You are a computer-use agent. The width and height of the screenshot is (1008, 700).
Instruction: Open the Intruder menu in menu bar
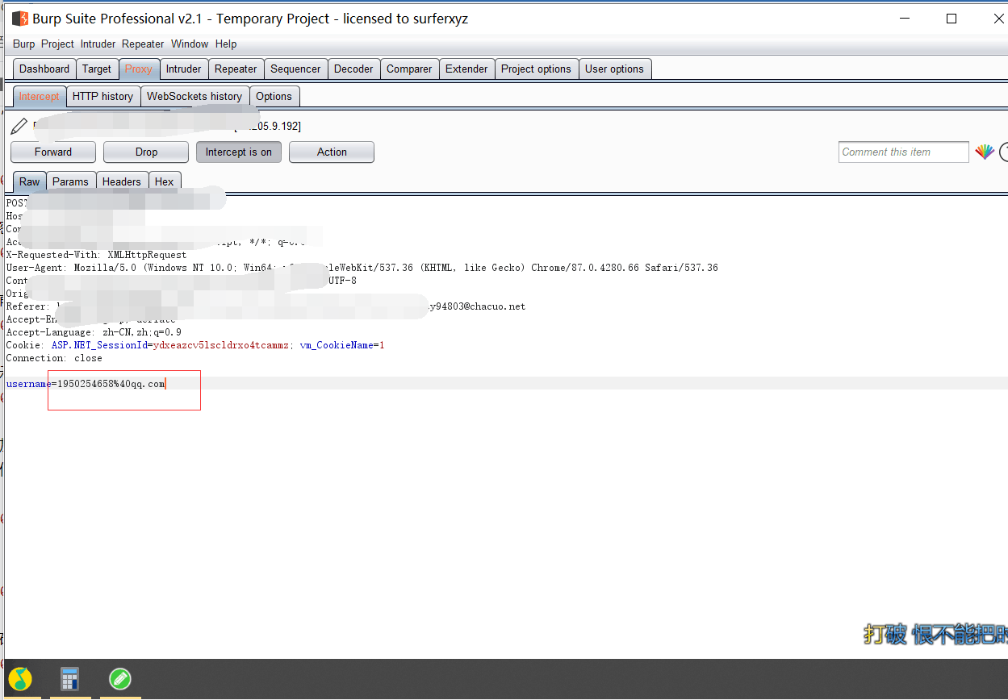pyautogui.click(x=98, y=44)
